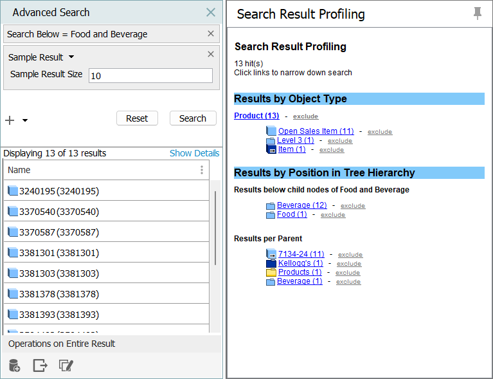Open the dropdown arrow beside plus icon
493x379 pixels.
[x=25, y=120]
